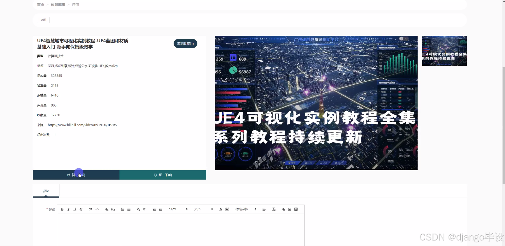The width and height of the screenshot is (505, 246).
Task: Go to 智慧城市 in the breadcrumb
Action: tap(58, 5)
